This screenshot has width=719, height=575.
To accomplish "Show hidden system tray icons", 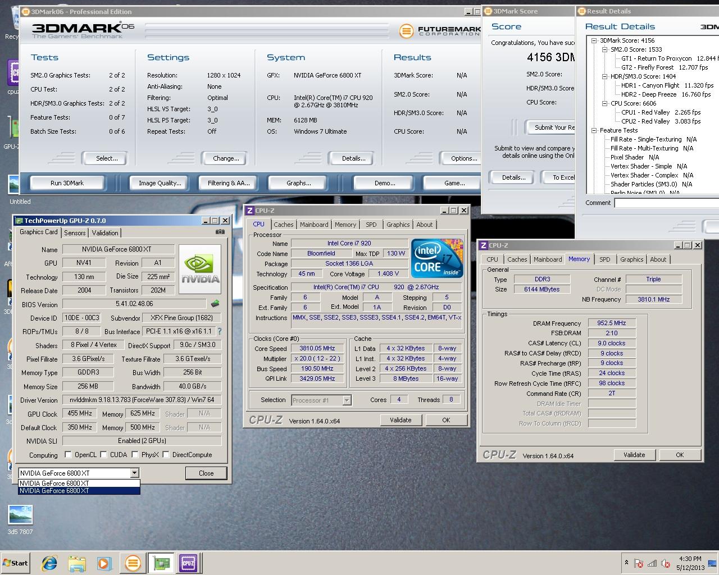I will pyautogui.click(x=626, y=563).
